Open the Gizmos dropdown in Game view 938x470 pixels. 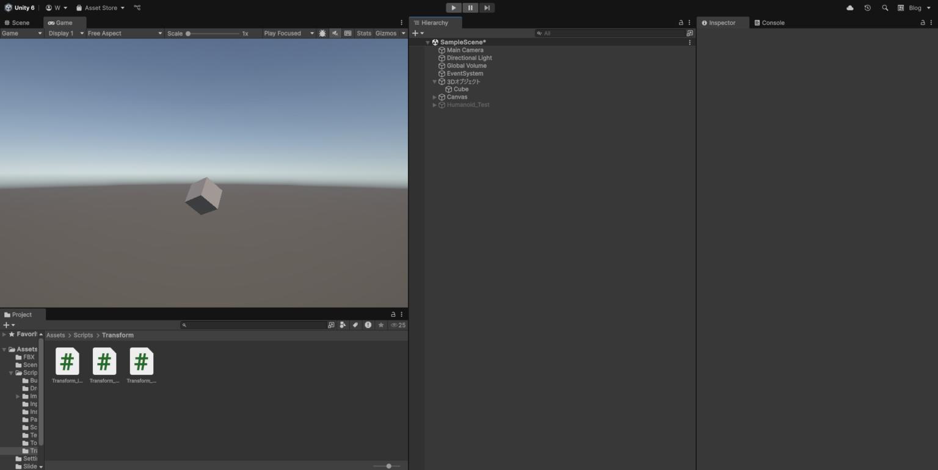[403, 33]
